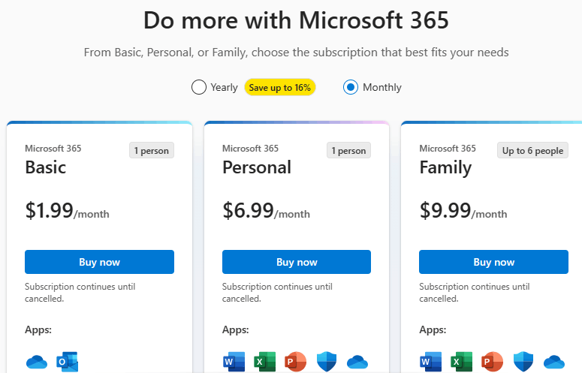Click the OneDrive icon in Personal plan
Image resolution: width=582 pixels, height=373 pixels.
[x=357, y=362]
